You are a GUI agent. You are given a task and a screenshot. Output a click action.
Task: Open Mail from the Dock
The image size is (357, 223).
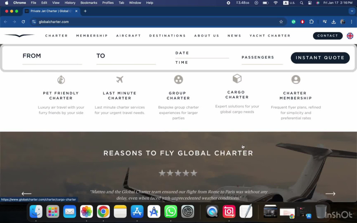(70, 211)
